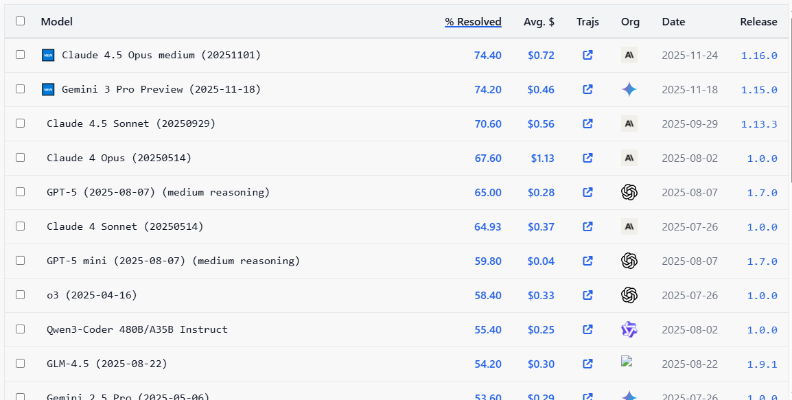This screenshot has width=792, height=400.
Task: Open trajectories icon for o3 (2025-04-16)
Action: pyautogui.click(x=587, y=295)
